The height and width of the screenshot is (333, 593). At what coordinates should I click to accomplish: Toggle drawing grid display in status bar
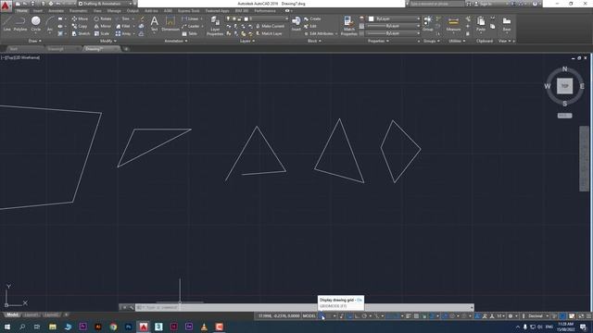322,316
